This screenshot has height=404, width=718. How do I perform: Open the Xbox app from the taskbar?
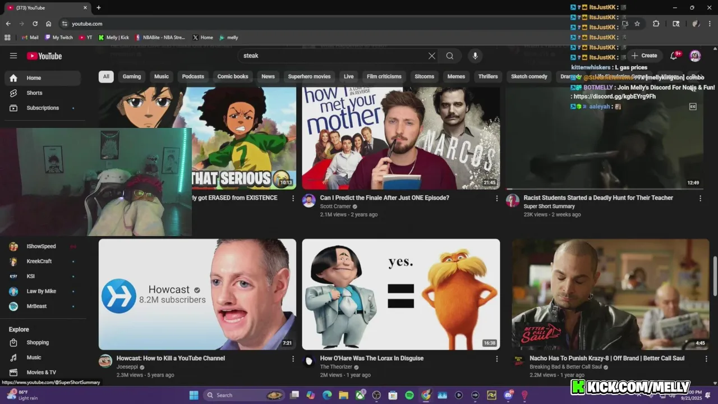(360, 395)
